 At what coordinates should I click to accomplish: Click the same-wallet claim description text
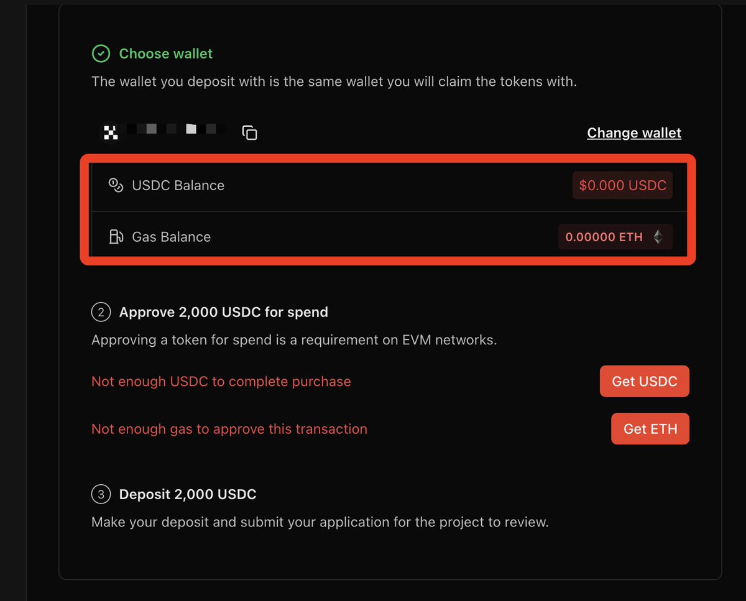(334, 81)
